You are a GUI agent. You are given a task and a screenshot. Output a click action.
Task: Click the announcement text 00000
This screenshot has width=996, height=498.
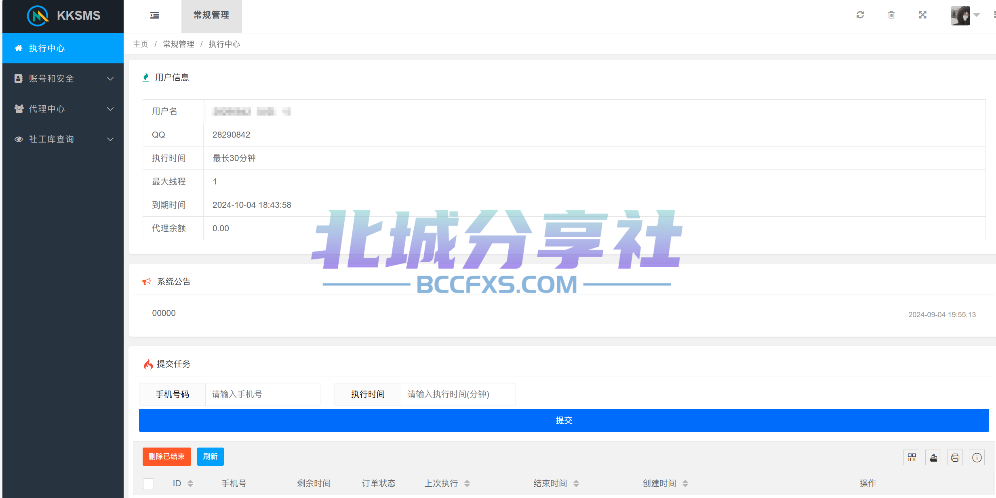pyautogui.click(x=164, y=313)
